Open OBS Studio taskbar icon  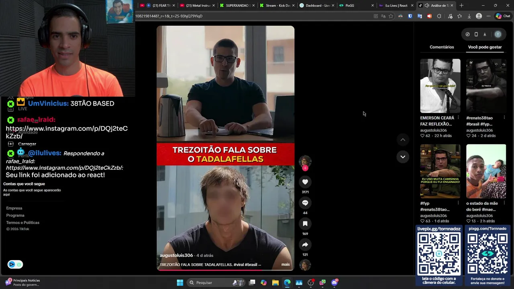click(311, 283)
